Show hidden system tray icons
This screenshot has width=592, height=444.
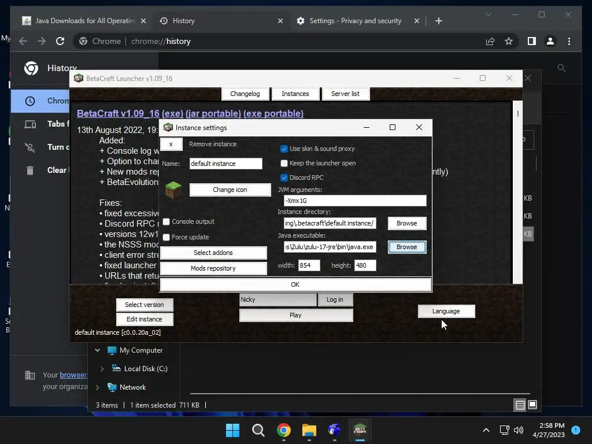tap(486, 430)
